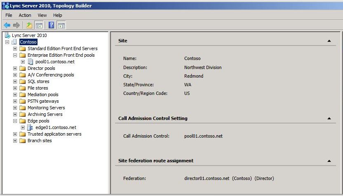Click the edge01.contoso.net edge server icon
The image size is (343, 196).
coord(30,127)
